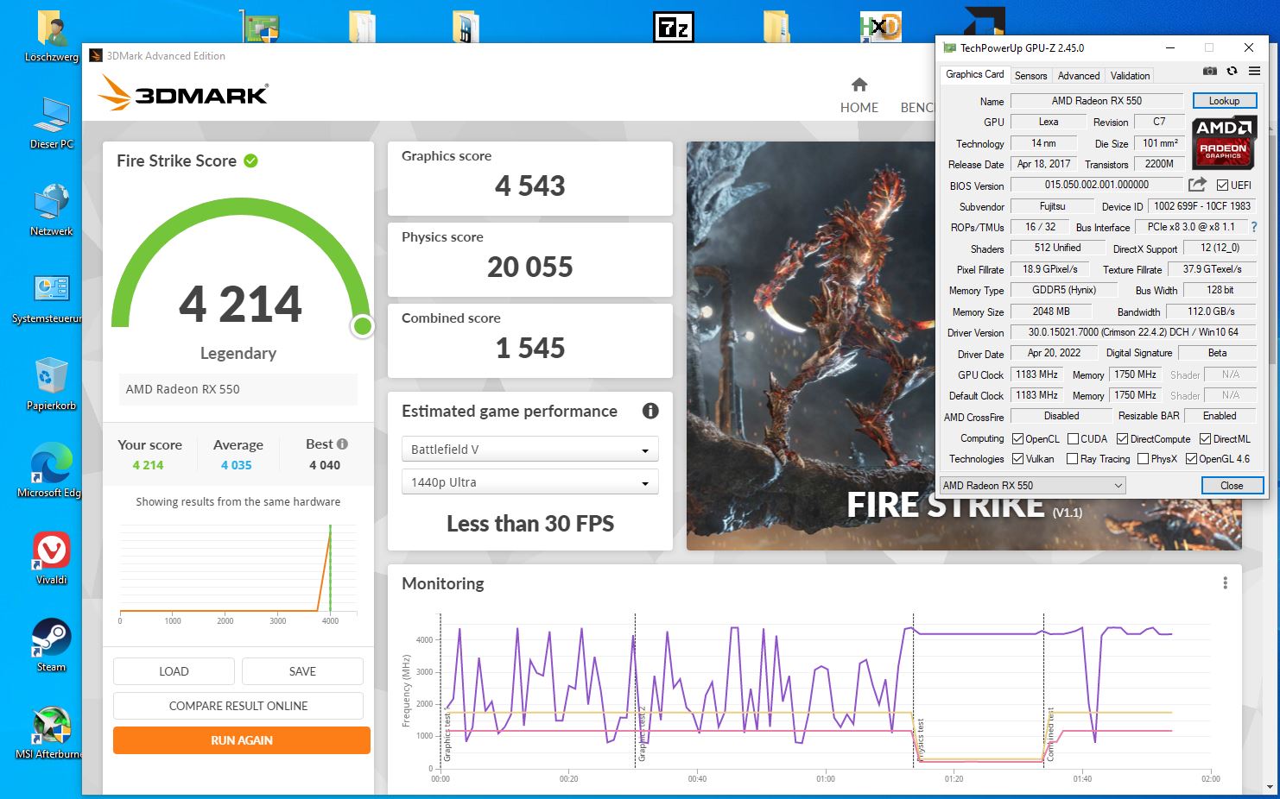
Task: Click the score distribution chart
Action: click(x=238, y=572)
